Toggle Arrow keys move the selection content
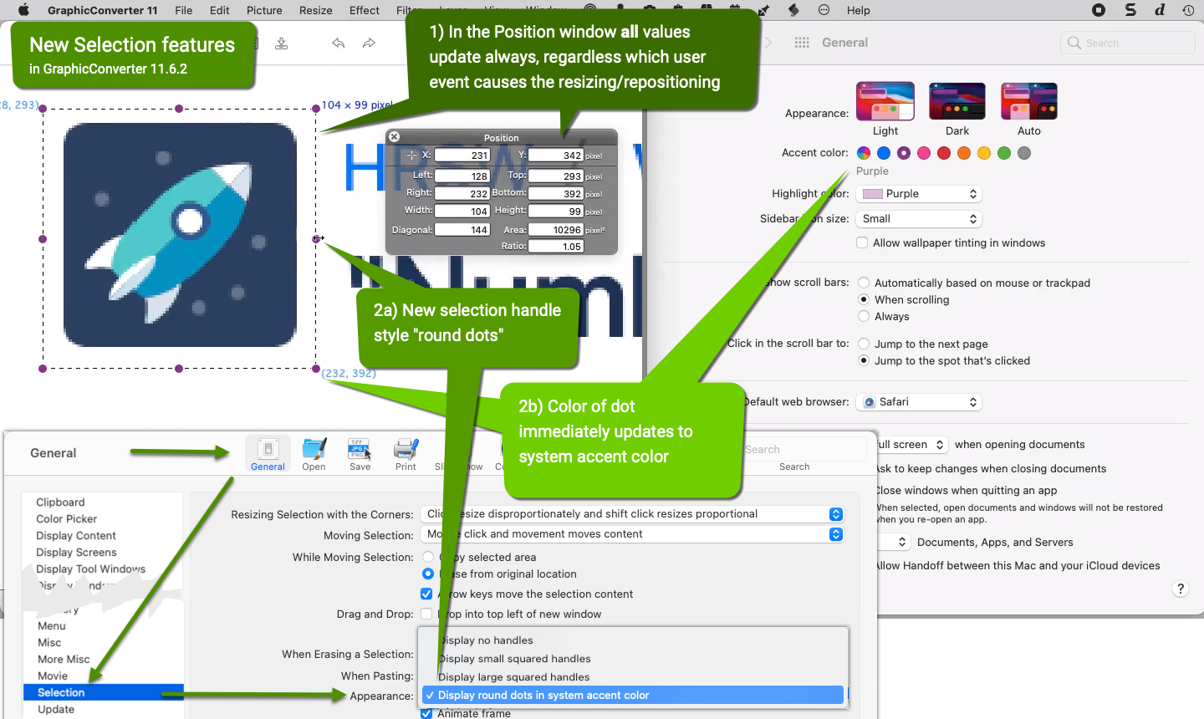Image resolution: width=1204 pixels, height=719 pixels. pyautogui.click(x=426, y=594)
